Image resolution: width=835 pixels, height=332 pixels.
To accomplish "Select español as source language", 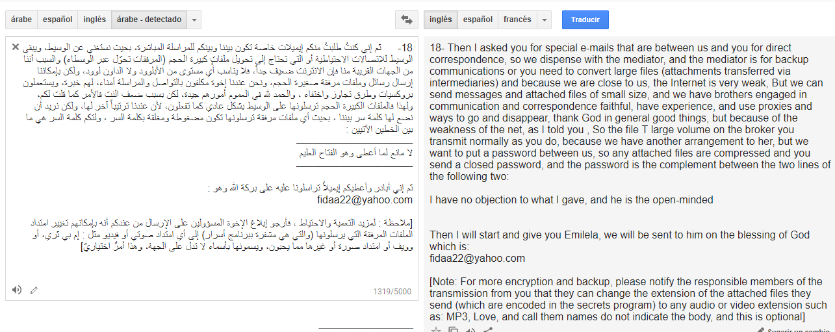I will [58, 20].
